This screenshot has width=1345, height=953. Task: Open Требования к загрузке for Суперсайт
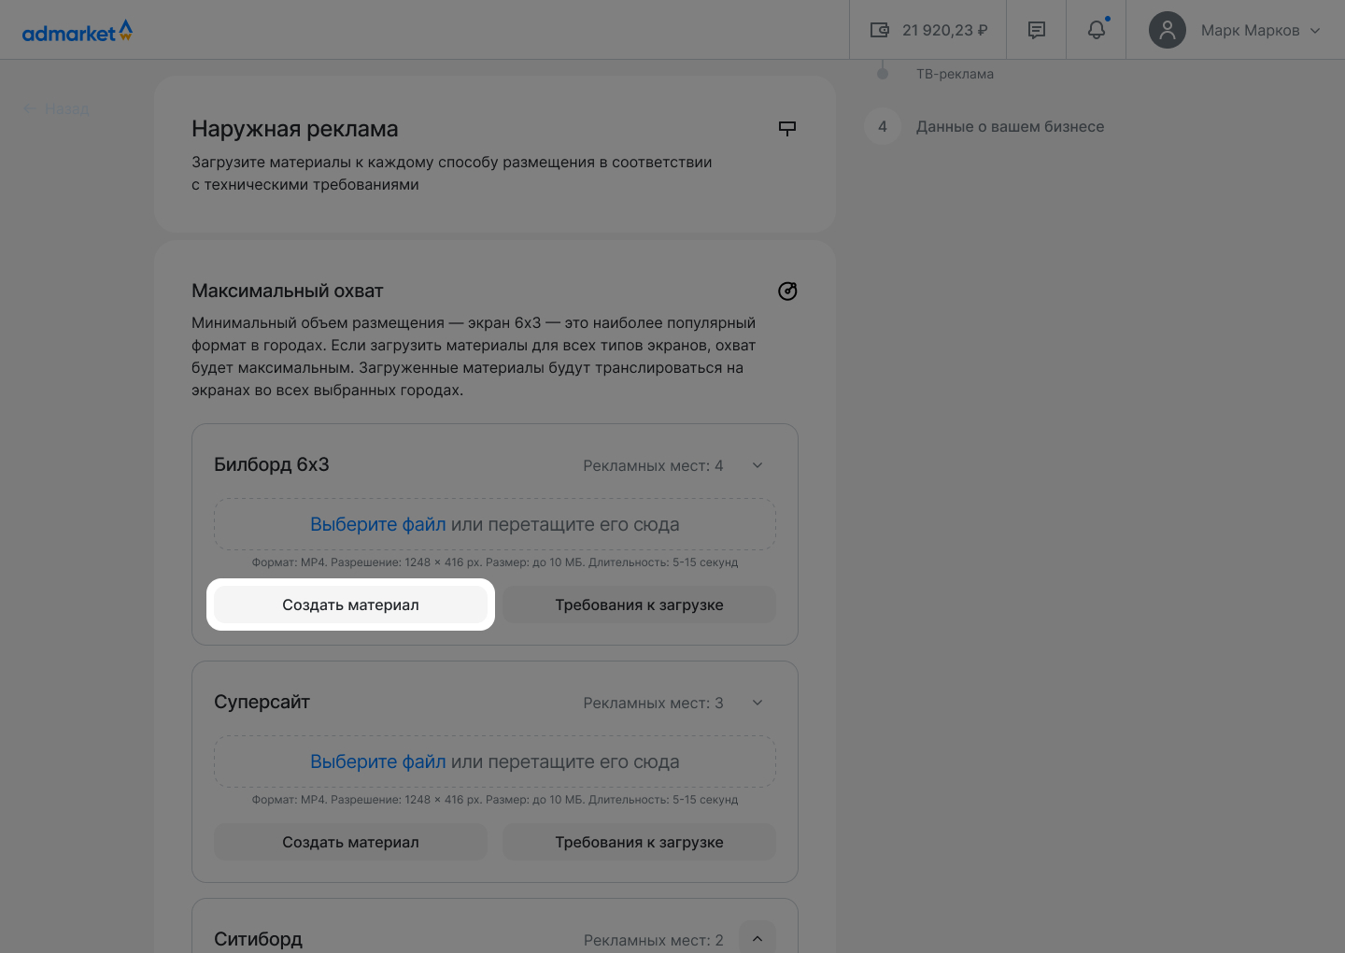(639, 842)
